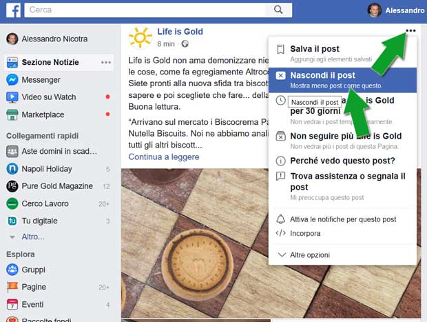Click Marketplace sidebar label

(43, 114)
